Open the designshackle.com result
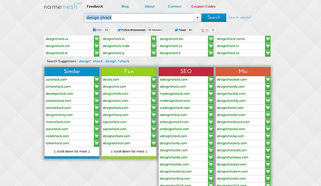The width and height of the screenshot is (321, 186). [x=174, y=150]
